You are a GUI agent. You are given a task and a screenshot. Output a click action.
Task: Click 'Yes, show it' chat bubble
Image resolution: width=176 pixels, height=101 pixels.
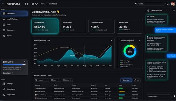pyautogui.click(x=171, y=56)
